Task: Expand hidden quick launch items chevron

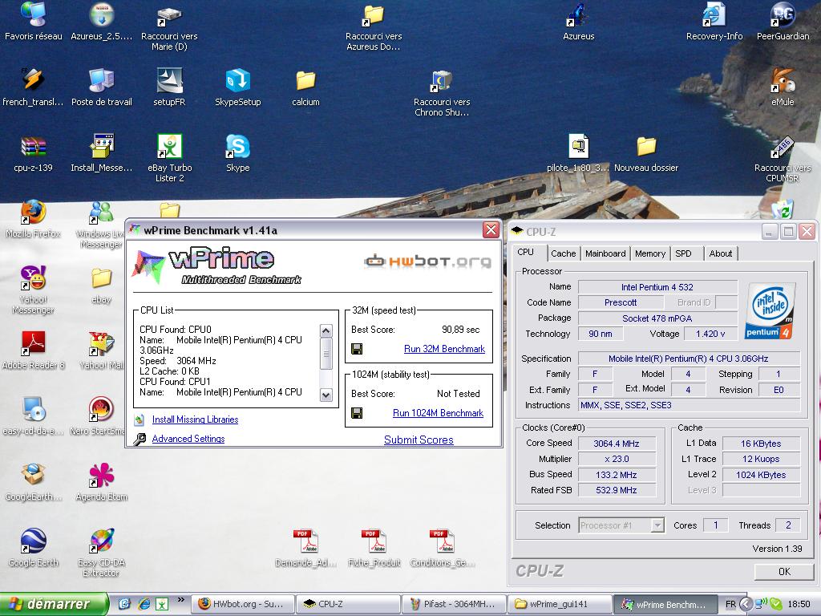Action: point(181,600)
